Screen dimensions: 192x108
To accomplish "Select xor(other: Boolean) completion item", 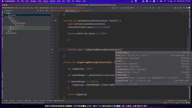I will click(153, 67).
